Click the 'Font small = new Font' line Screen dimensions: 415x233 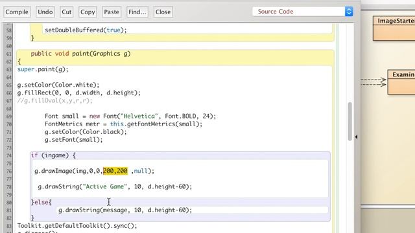tap(130, 116)
